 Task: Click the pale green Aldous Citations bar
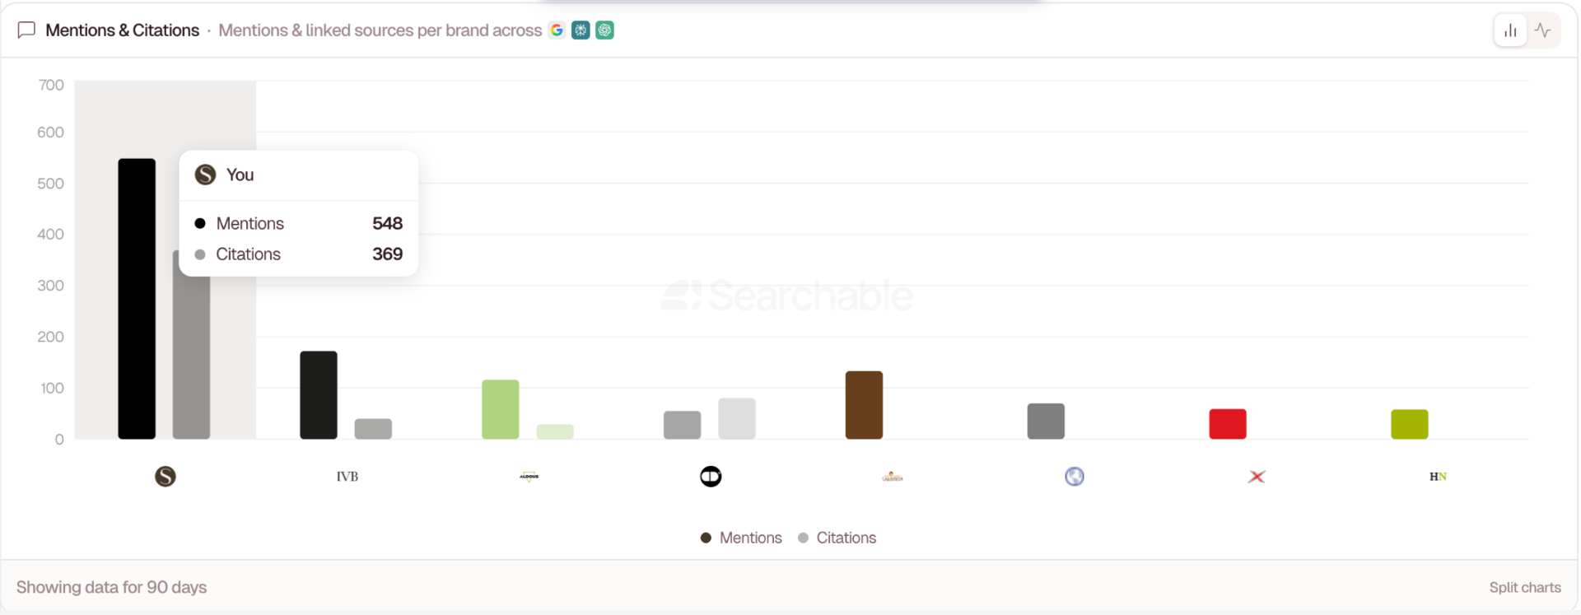[x=555, y=431]
